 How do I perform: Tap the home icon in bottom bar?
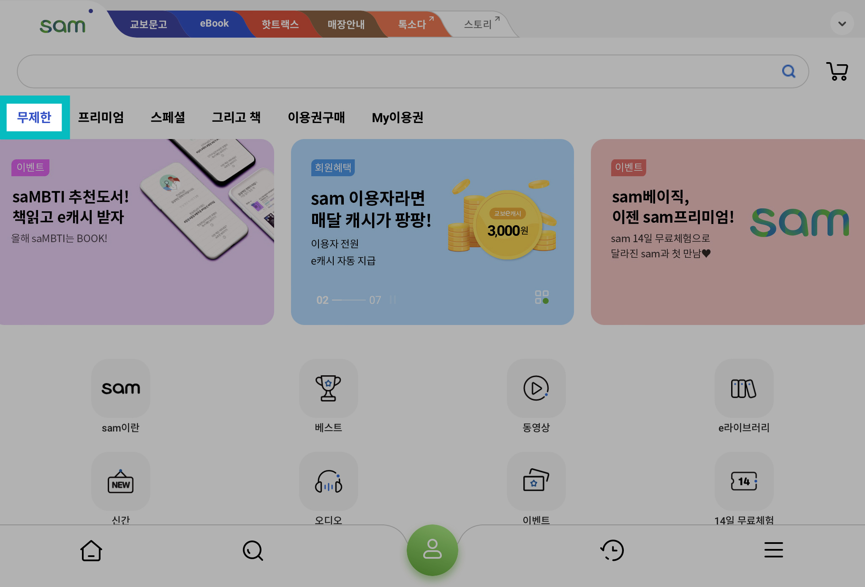point(91,550)
